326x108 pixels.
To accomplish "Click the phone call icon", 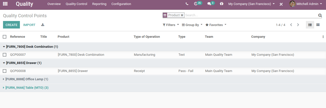I will tap(187, 4).
